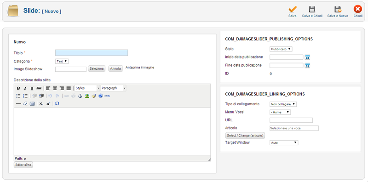The image size is (368, 182).
Task: Click Salva e Chiudi in the toolbar
Action: tap(312, 11)
